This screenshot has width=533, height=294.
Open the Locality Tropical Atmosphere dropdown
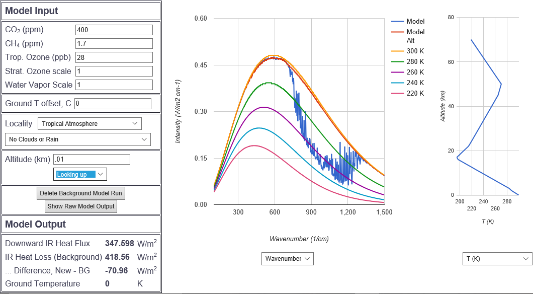pyautogui.click(x=90, y=123)
